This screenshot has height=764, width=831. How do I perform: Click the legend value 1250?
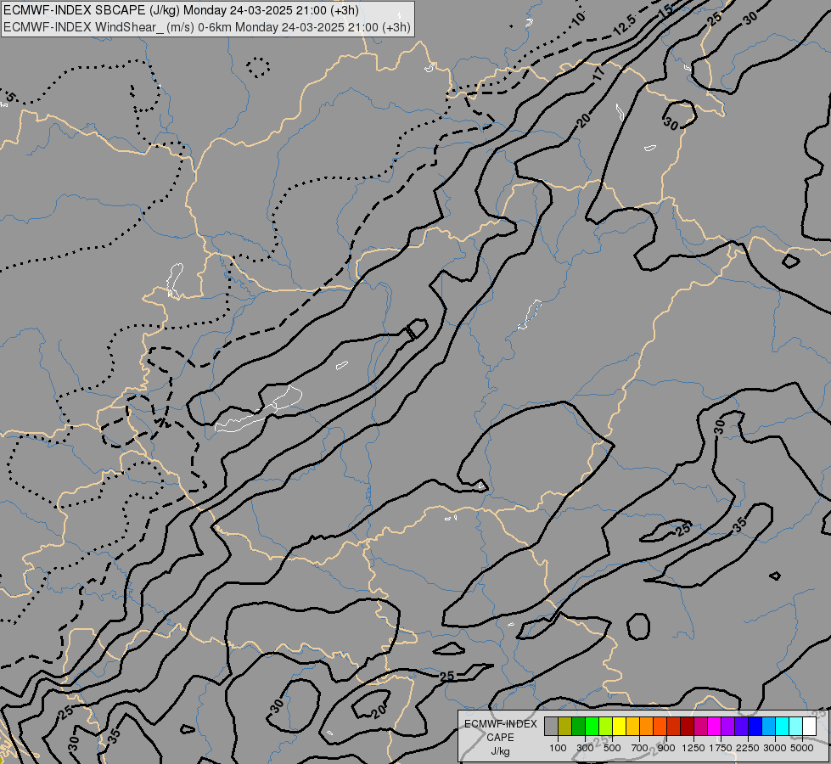pos(693,748)
